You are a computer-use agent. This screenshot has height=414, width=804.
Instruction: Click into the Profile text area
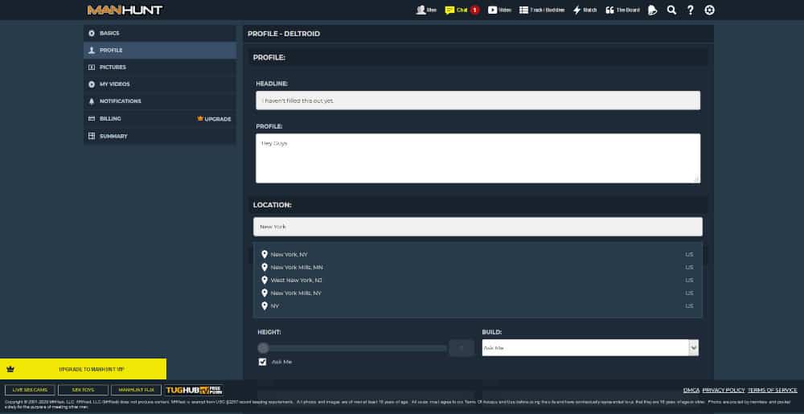[478, 158]
